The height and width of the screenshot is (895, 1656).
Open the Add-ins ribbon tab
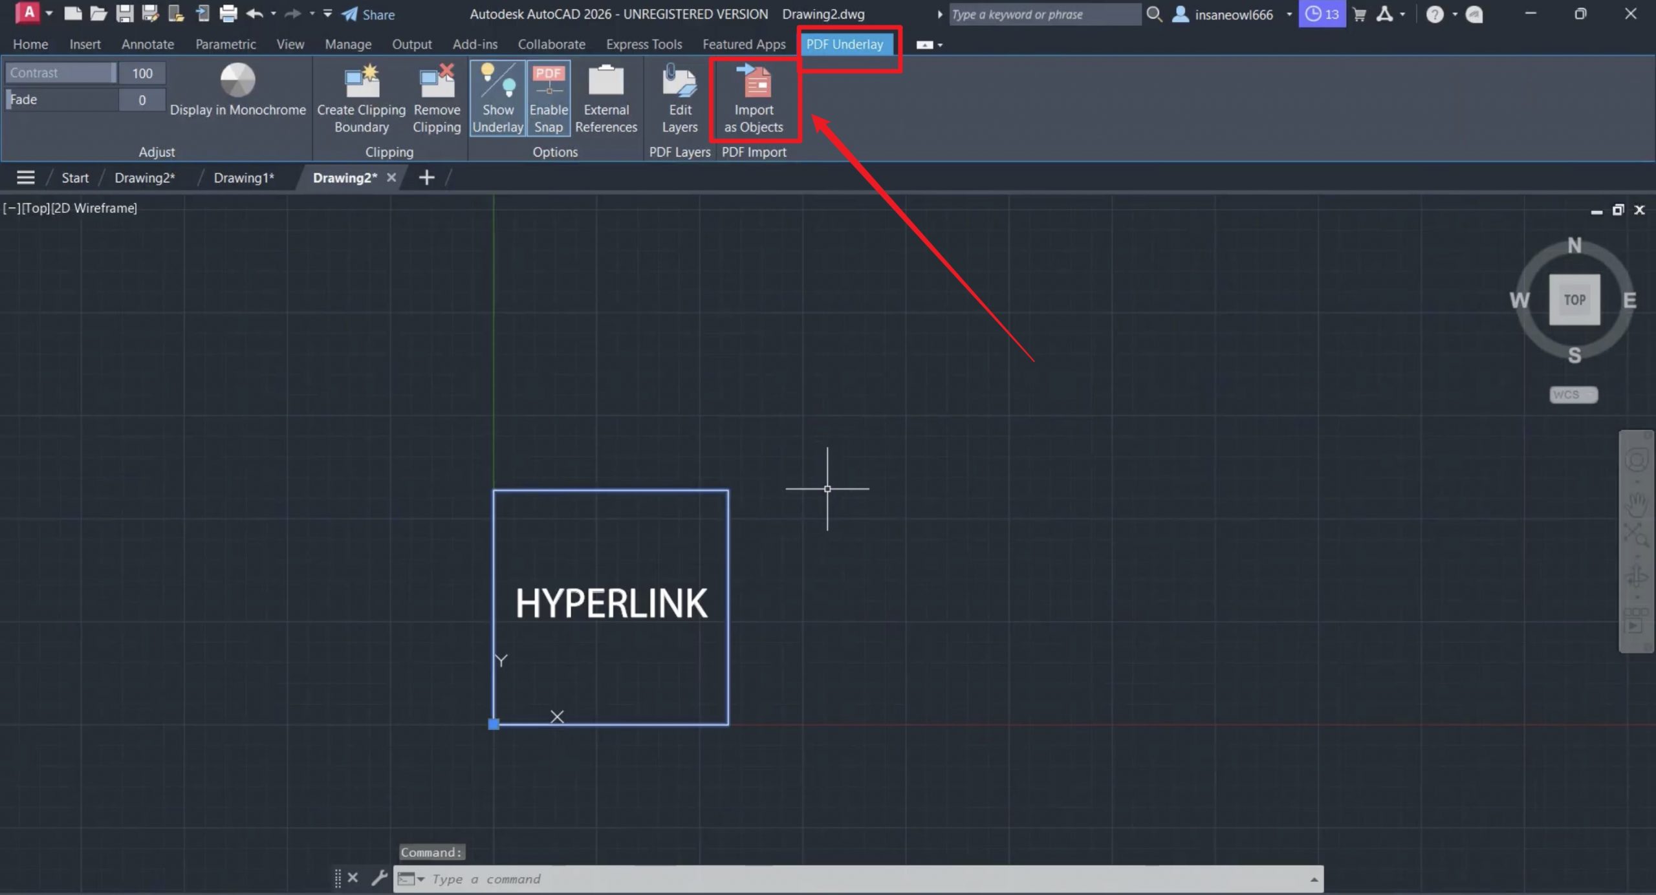tap(475, 44)
